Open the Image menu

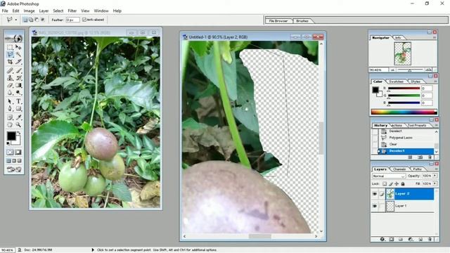click(x=29, y=11)
